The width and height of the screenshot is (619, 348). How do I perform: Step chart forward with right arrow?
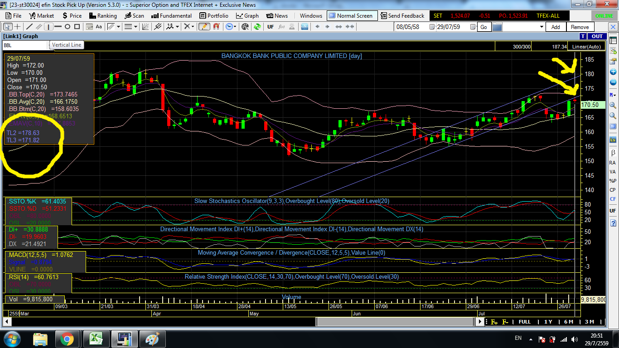(329, 27)
